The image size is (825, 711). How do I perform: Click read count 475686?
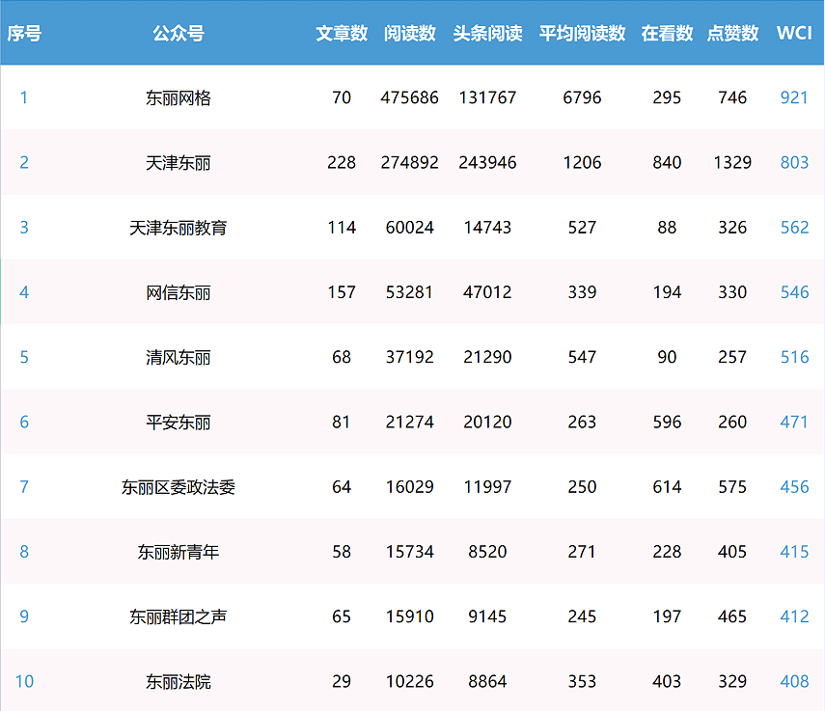pos(410,97)
